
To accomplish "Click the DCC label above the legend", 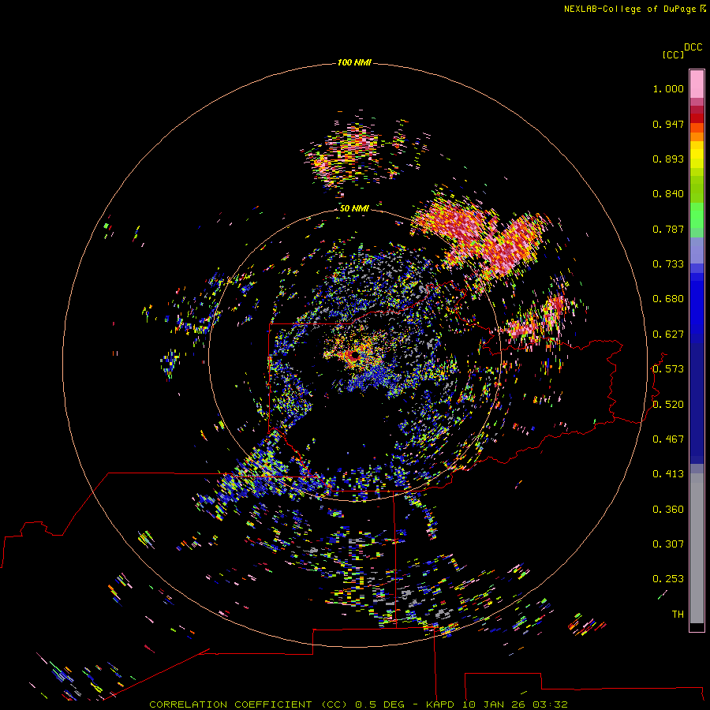I will click(x=693, y=47).
